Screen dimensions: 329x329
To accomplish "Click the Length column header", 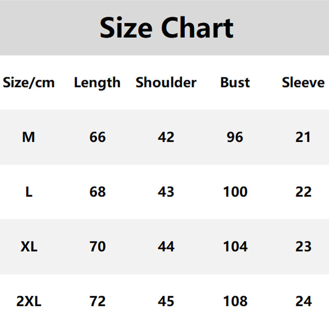I will (x=97, y=83).
